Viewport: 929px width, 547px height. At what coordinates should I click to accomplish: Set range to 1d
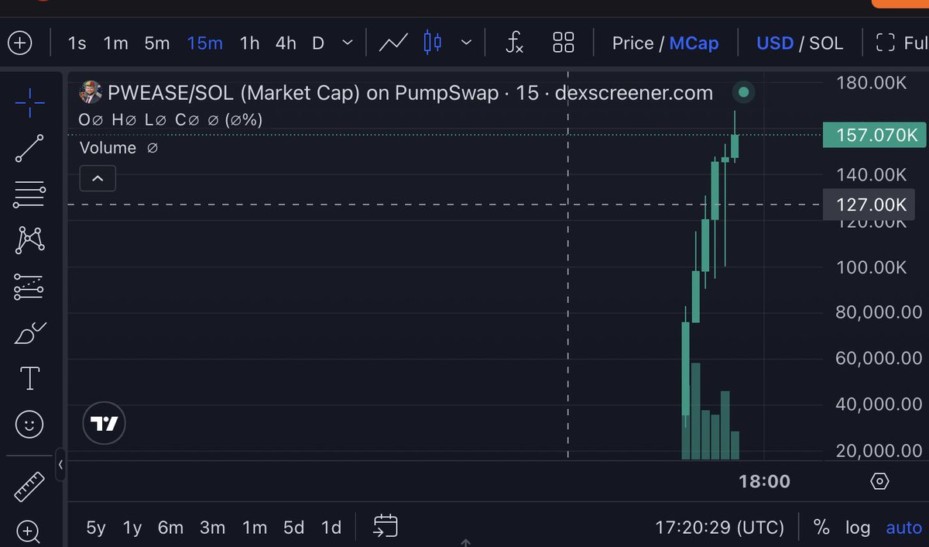point(331,528)
